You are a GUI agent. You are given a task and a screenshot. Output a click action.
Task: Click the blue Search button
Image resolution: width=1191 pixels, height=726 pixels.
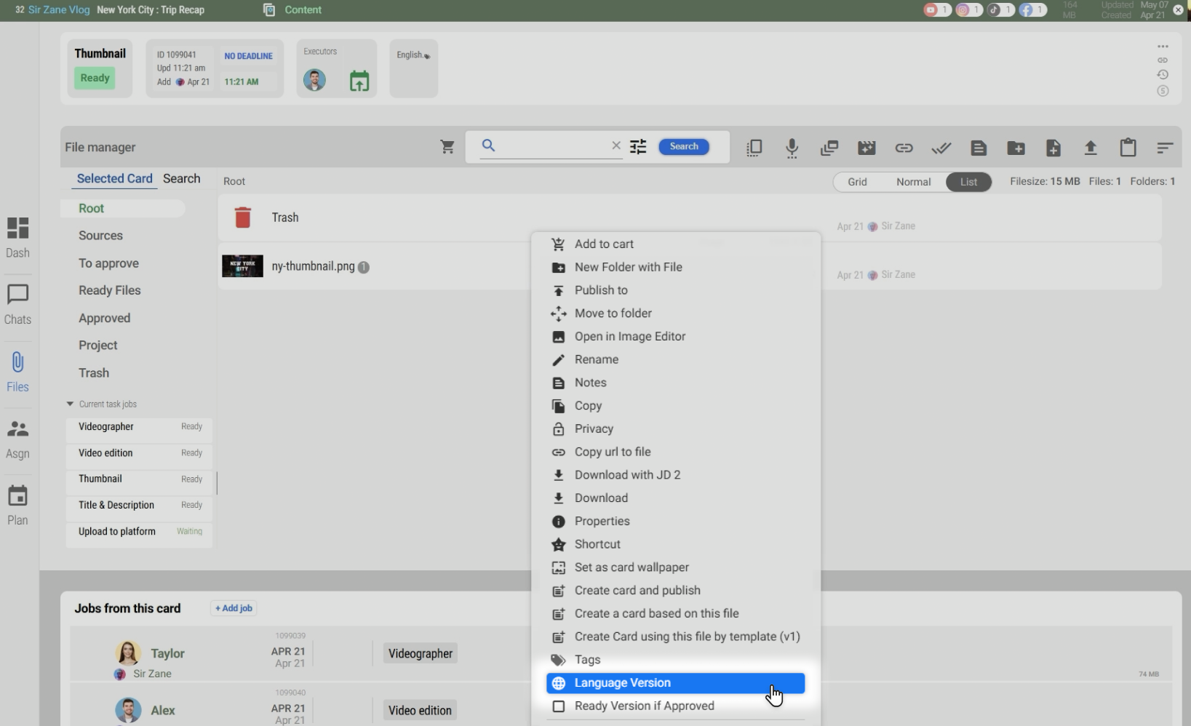[683, 147]
